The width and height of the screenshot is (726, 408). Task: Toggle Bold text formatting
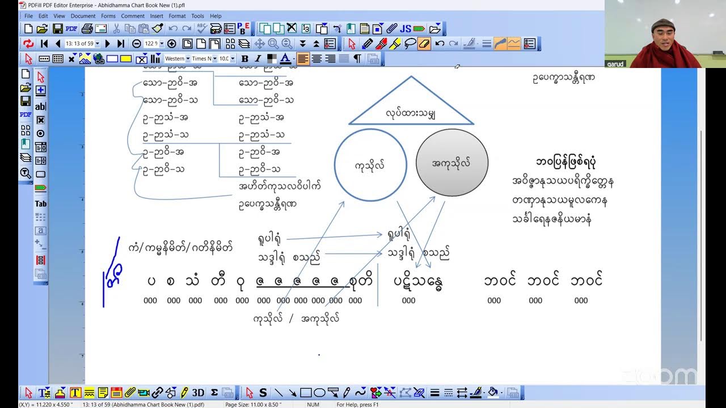[x=244, y=58]
